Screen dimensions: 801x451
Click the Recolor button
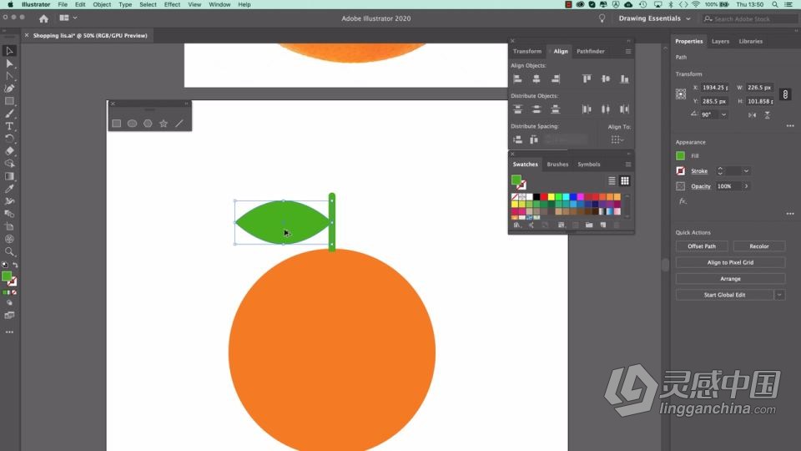[x=759, y=246]
